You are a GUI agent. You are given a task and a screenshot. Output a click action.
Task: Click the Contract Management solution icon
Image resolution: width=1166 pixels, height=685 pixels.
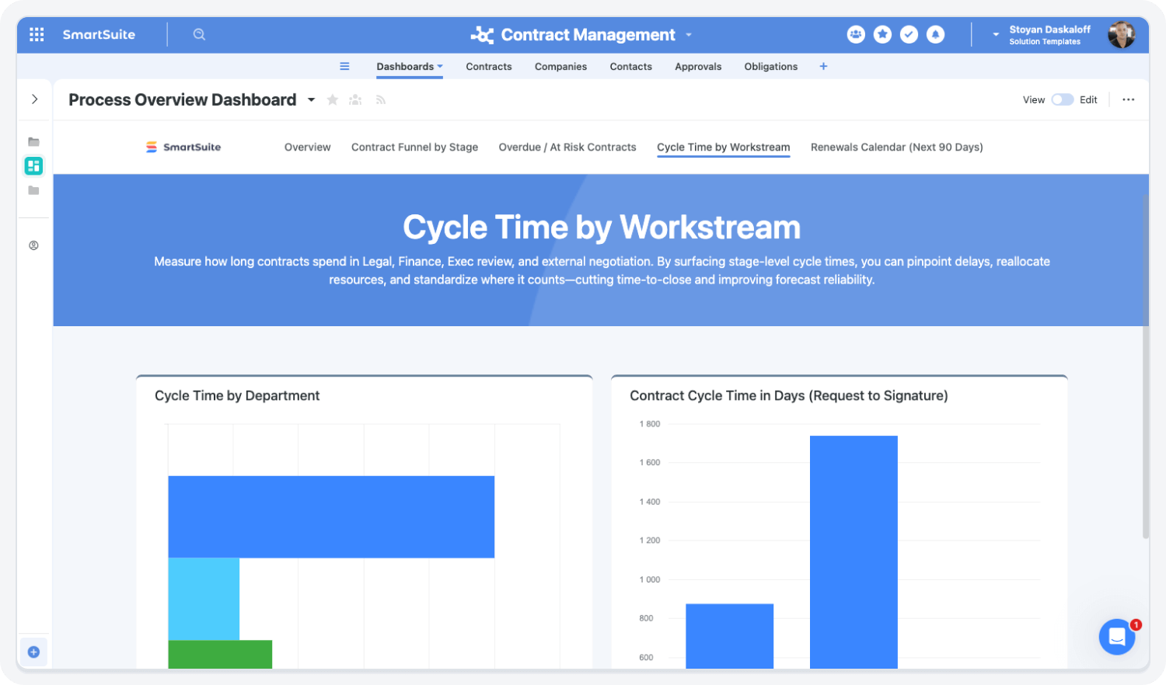tap(482, 35)
